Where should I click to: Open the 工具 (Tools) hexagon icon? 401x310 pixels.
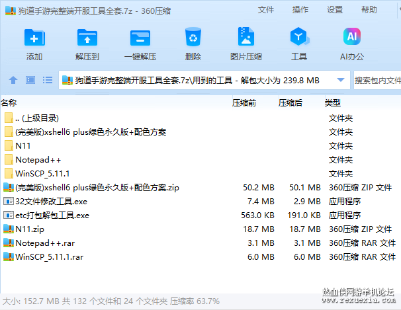pyautogui.click(x=299, y=36)
